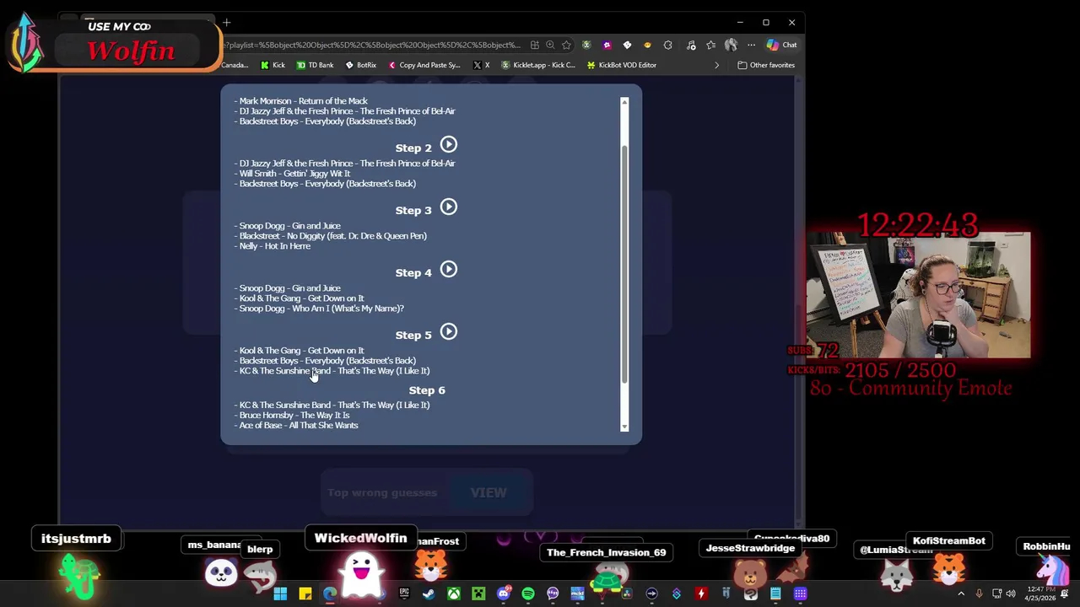Open Steam from the taskbar

pos(429,594)
